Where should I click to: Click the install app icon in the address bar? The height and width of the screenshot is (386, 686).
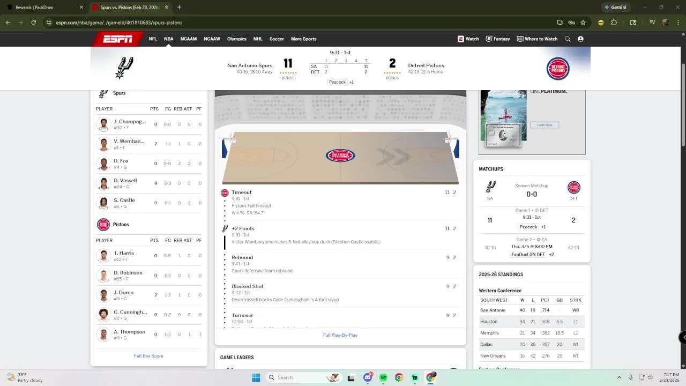(560, 23)
